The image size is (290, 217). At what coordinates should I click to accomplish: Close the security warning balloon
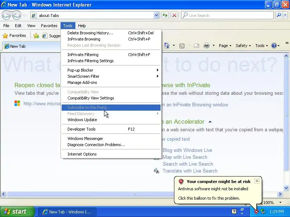[257, 181]
